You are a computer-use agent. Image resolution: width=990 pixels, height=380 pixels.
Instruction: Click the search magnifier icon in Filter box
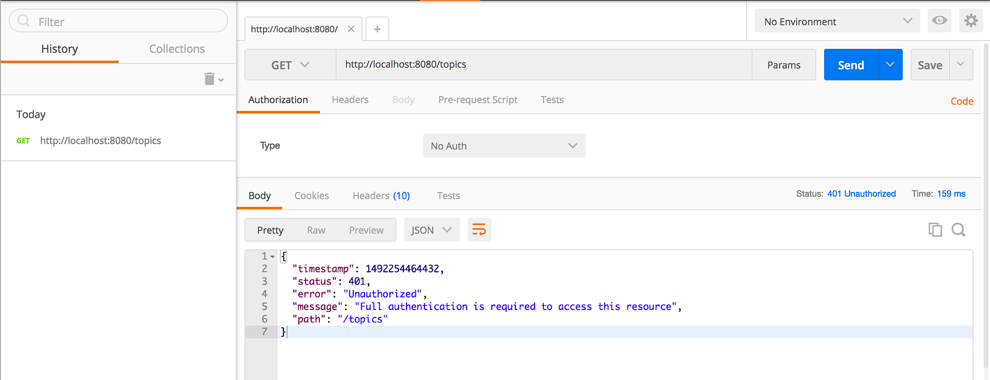click(24, 21)
